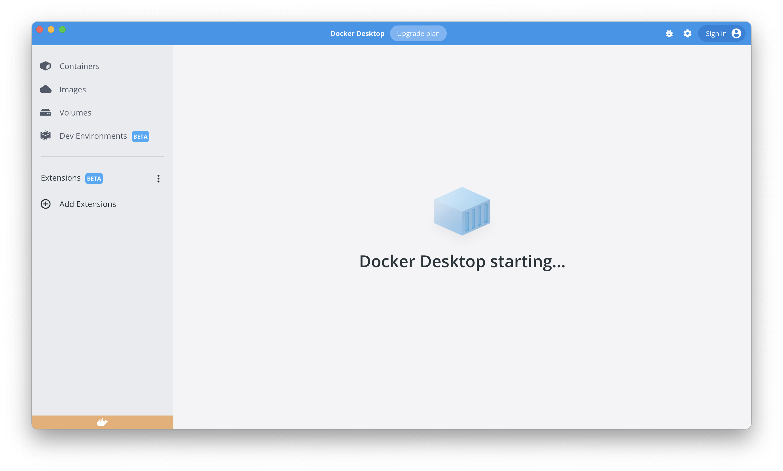
Task: Open the Extensions three-dot menu
Action: tap(158, 178)
